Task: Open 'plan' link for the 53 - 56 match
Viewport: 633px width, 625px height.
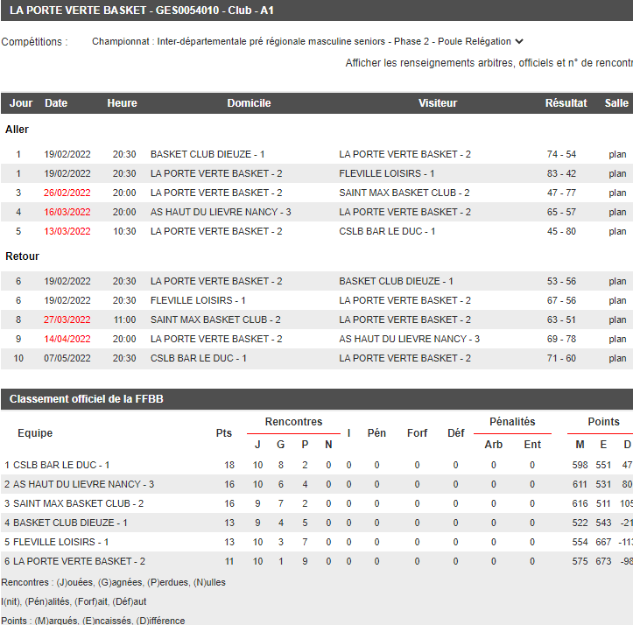Action: 617,281
